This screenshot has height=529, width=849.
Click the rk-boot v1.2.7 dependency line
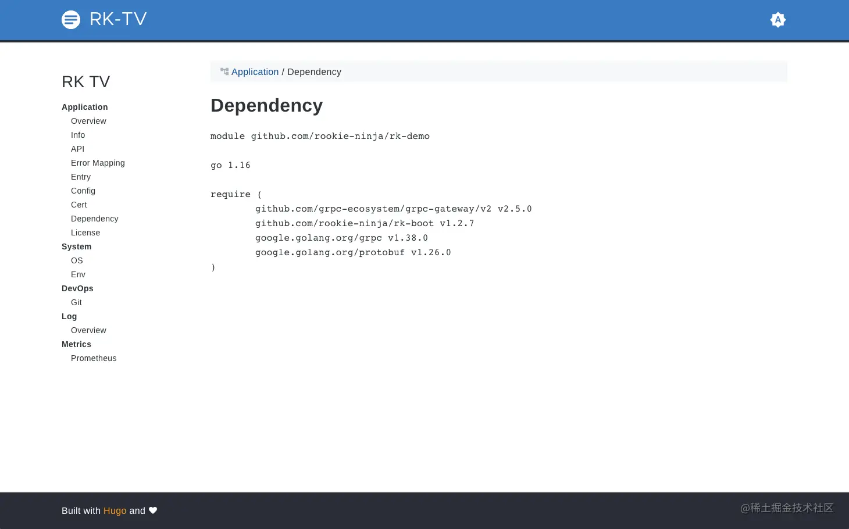tap(365, 223)
